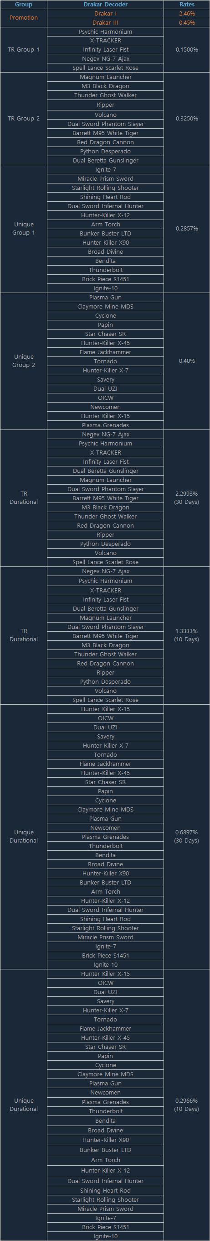
Task: Select the 0.6897% 30 Days rate
Action: tap(187, 837)
